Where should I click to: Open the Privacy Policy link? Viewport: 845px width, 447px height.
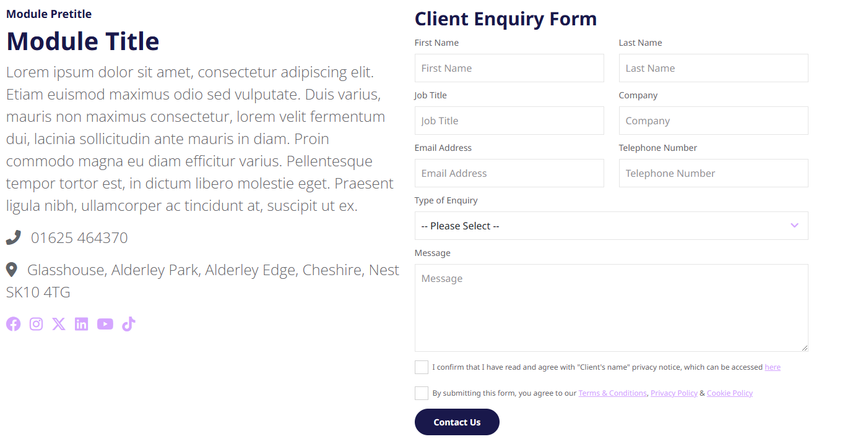click(x=674, y=393)
